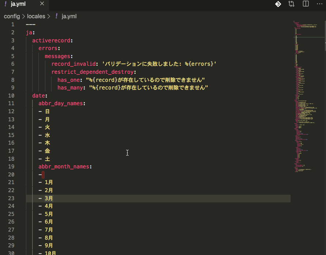The width and height of the screenshot is (326, 255).
Task: Open the git file changes icon
Action: point(278,4)
